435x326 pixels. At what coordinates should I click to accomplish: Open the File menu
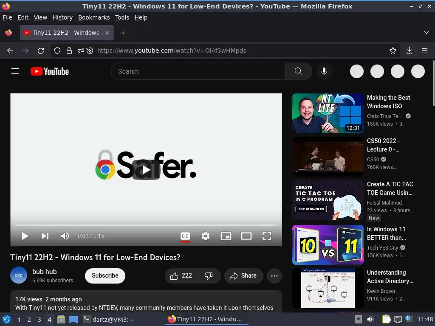pyautogui.click(x=7, y=17)
